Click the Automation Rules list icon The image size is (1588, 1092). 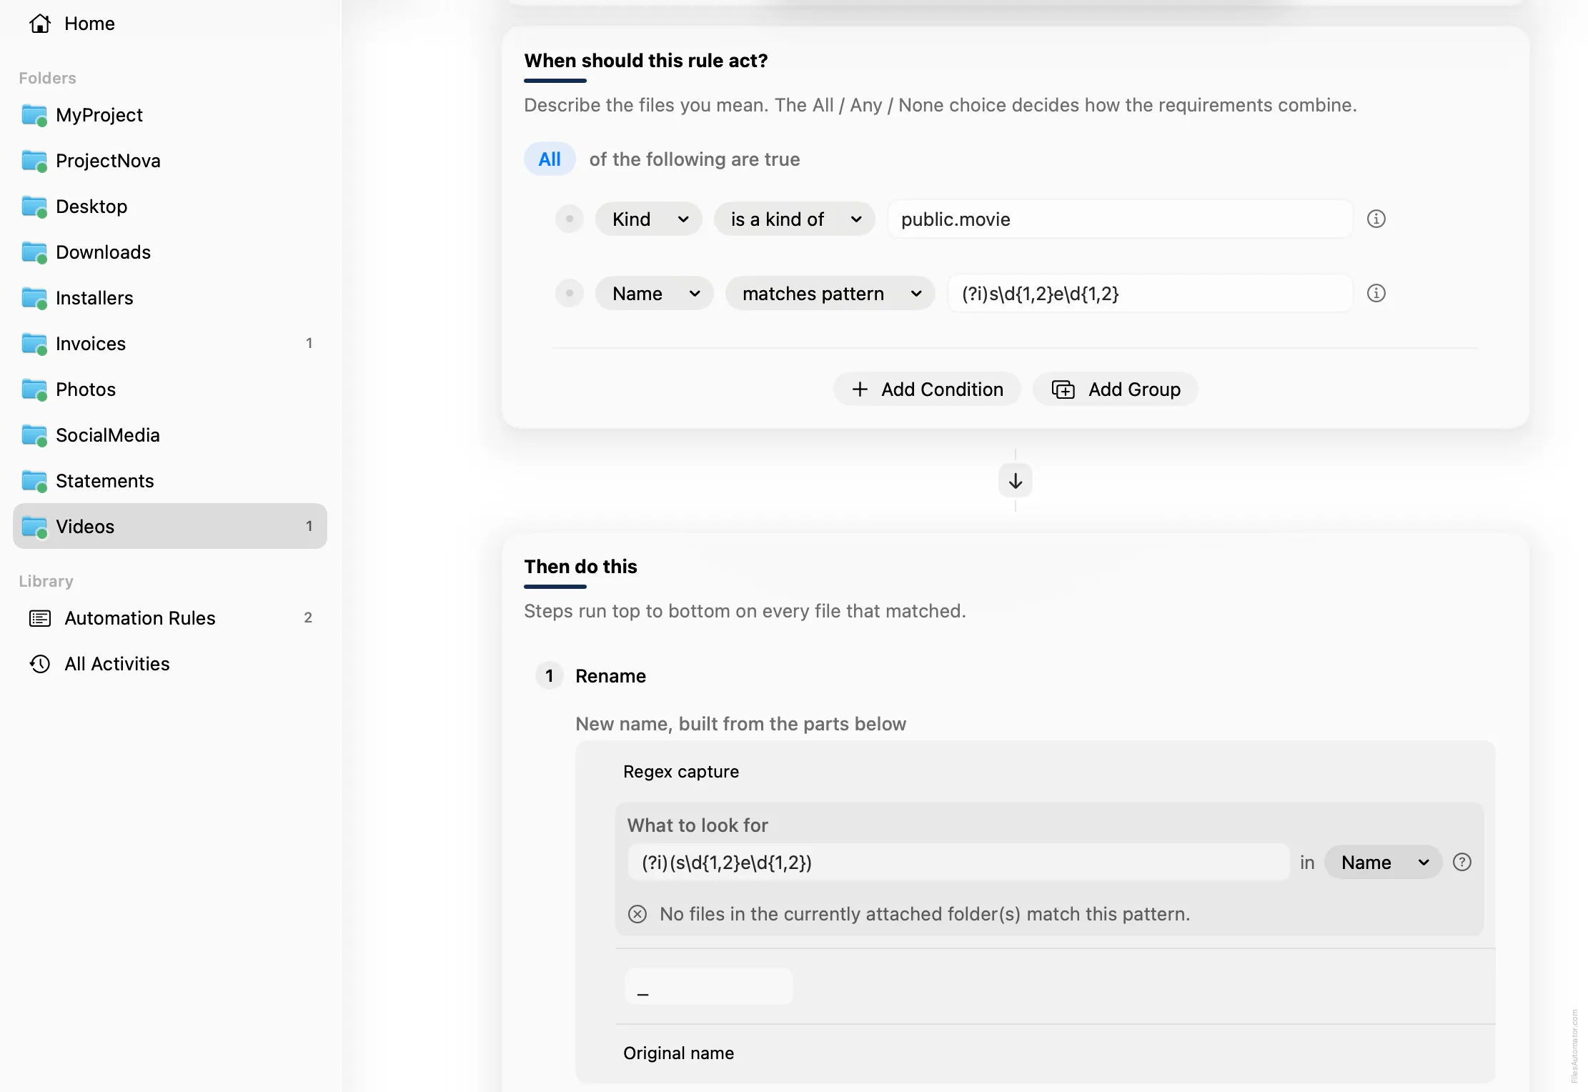click(x=40, y=618)
